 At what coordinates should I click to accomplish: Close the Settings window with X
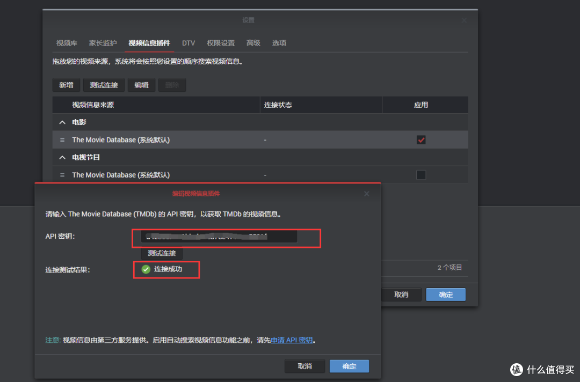[464, 20]
